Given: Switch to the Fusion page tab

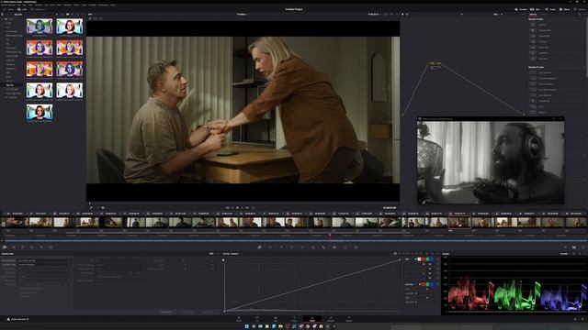Looking at the screenshot, I should [294, 319].
